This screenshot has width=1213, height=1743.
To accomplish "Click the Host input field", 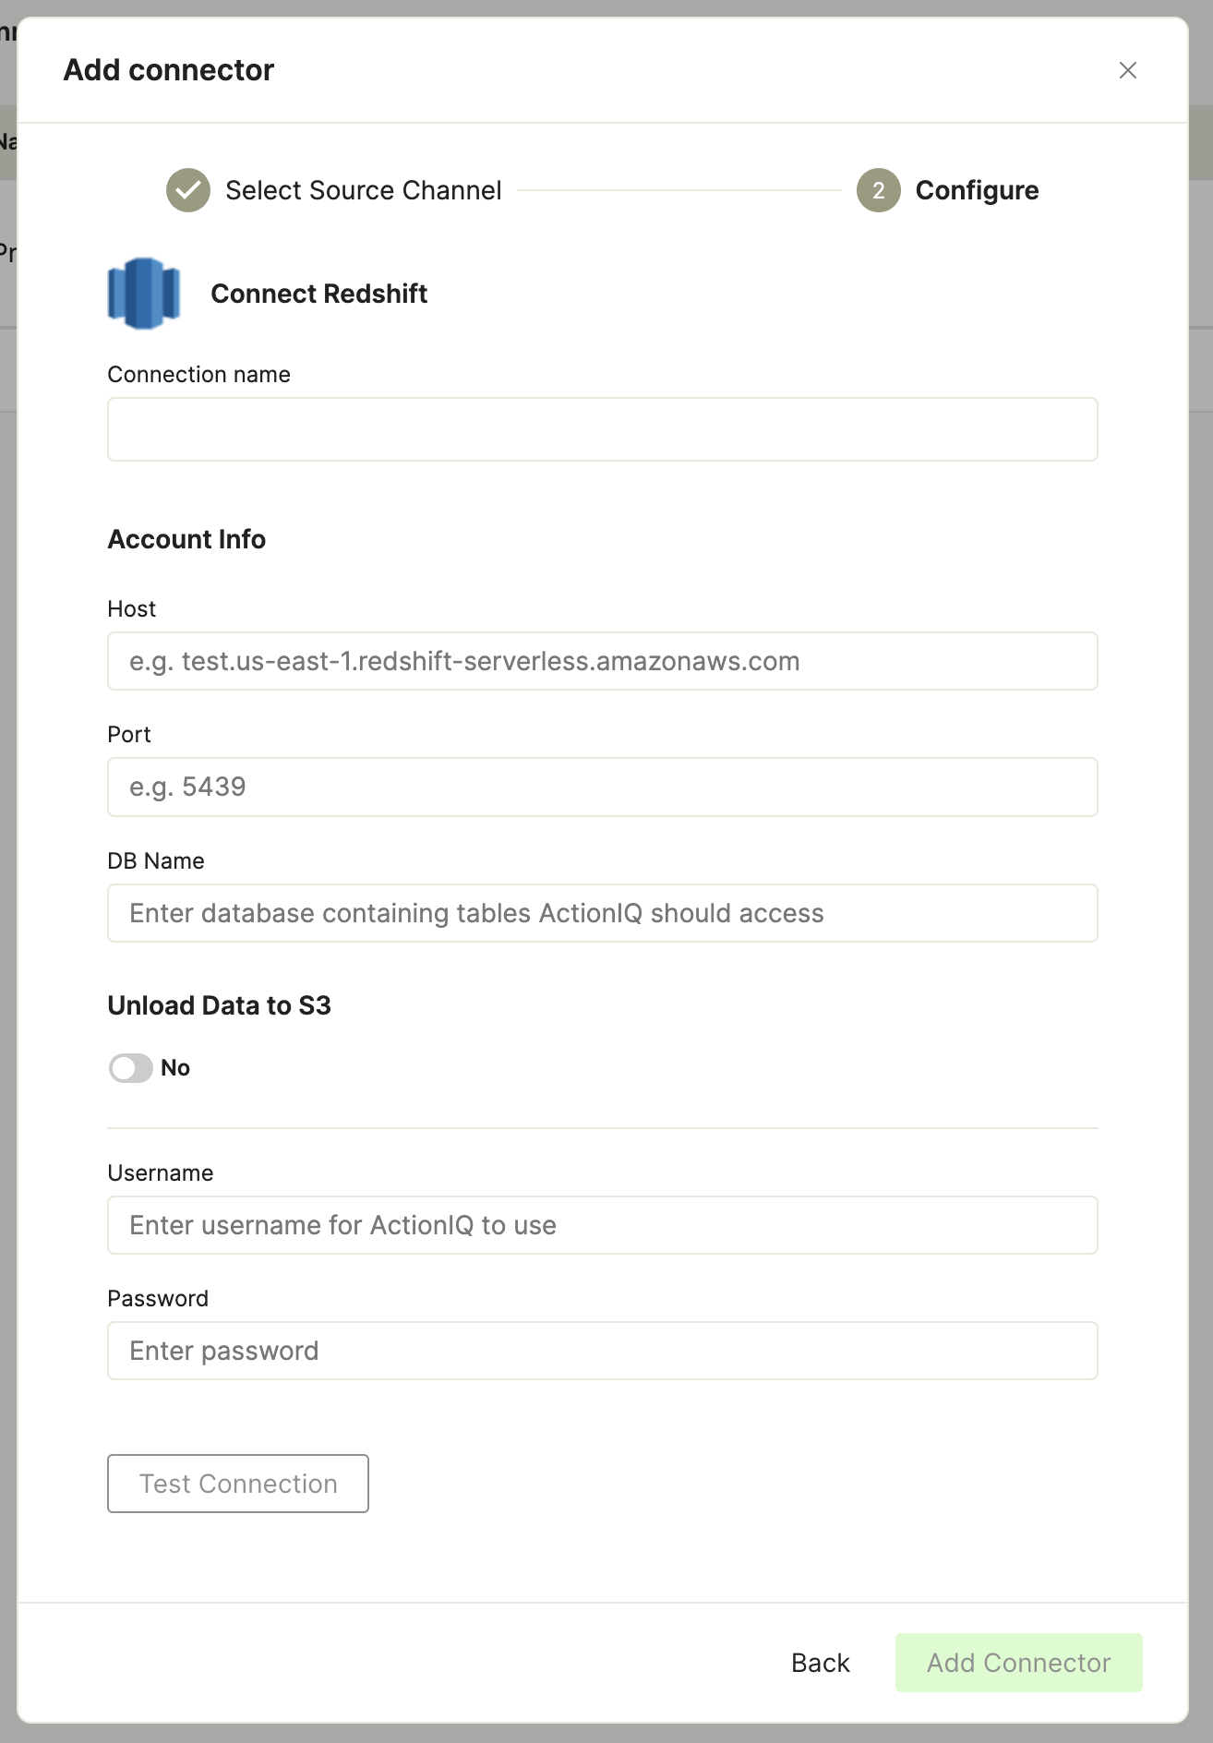I will pos(603,661).
